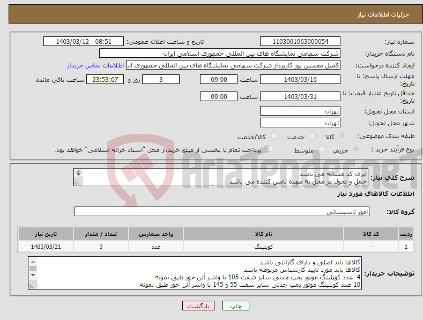Viewport: 423px width, 320px height.
Task: Click scroll down arrow in description box
Action: point(78,174)
